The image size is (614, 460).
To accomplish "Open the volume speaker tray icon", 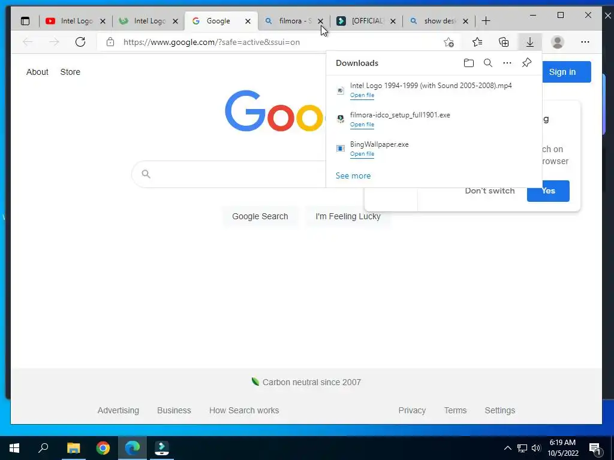I will (536, 448).
